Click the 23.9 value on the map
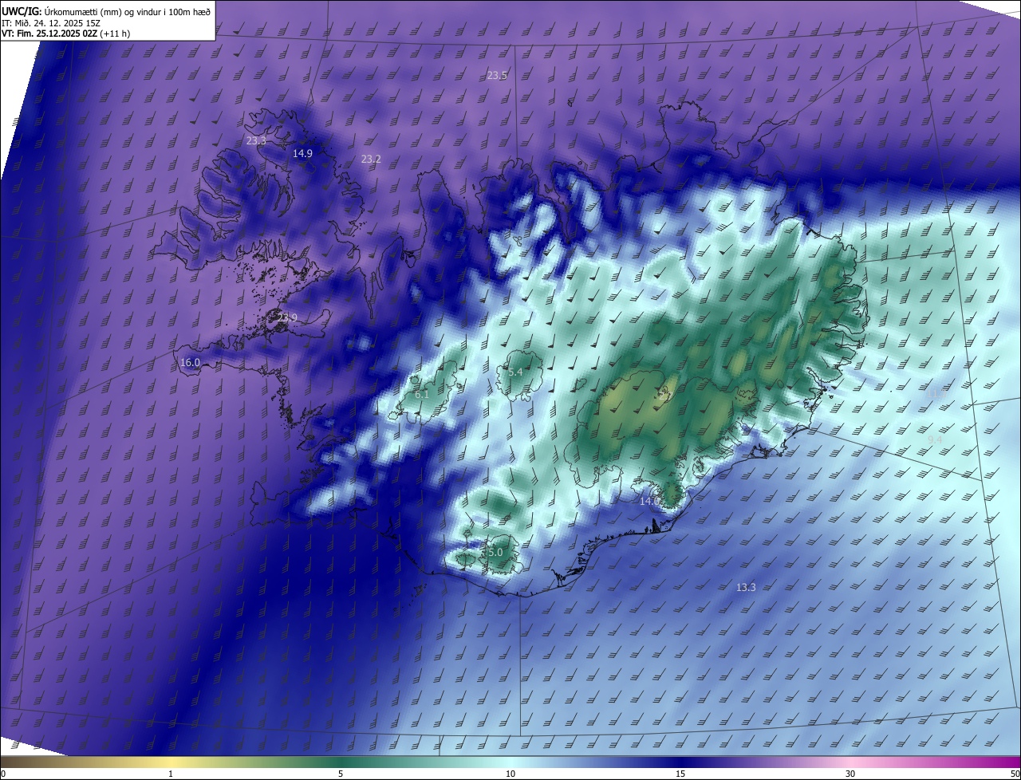The image size is (1021, 780). pos(287,318)
